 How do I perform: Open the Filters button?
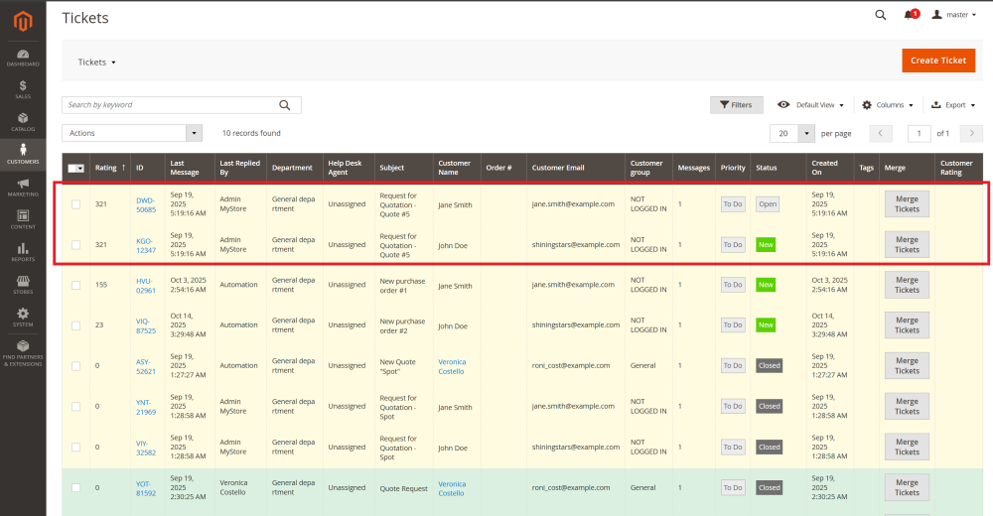736,105
